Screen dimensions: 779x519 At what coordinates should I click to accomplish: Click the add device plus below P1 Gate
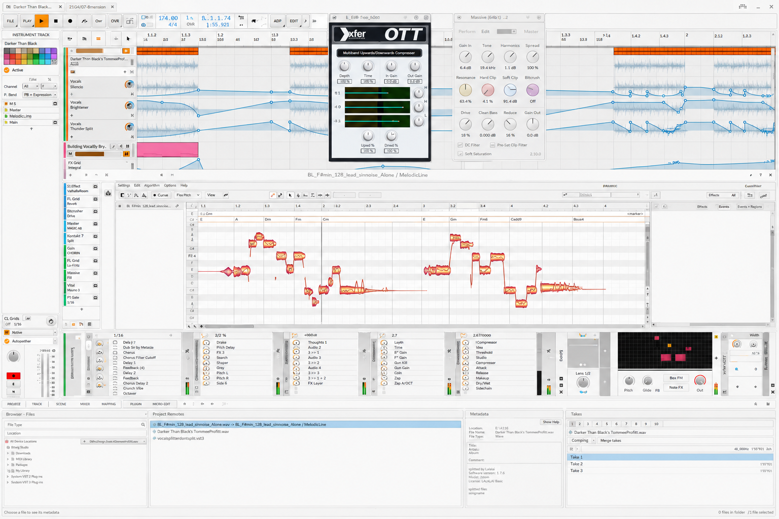coord(82,309)
